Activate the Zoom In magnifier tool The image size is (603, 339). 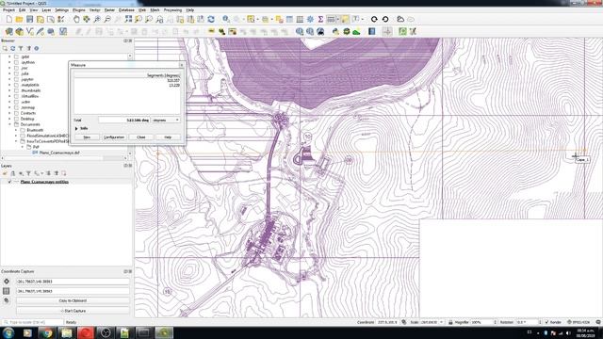[97, 19]
